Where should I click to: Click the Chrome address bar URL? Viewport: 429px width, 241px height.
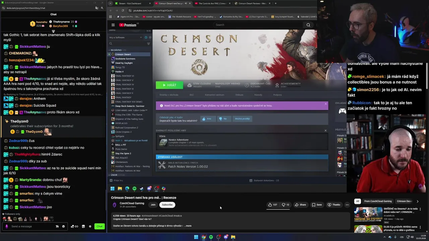point(153,10)
